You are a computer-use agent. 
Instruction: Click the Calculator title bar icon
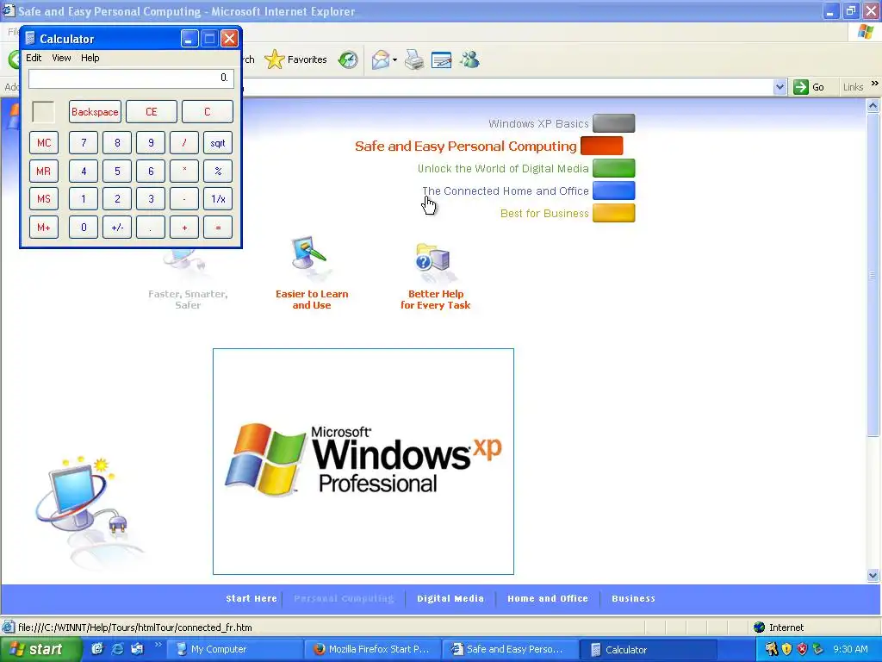pyautogui.click(x=30, y=38)
